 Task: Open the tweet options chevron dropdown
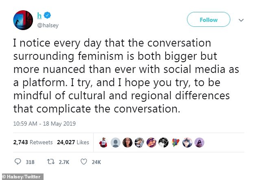pyautogui.click(x=241, y=20)
